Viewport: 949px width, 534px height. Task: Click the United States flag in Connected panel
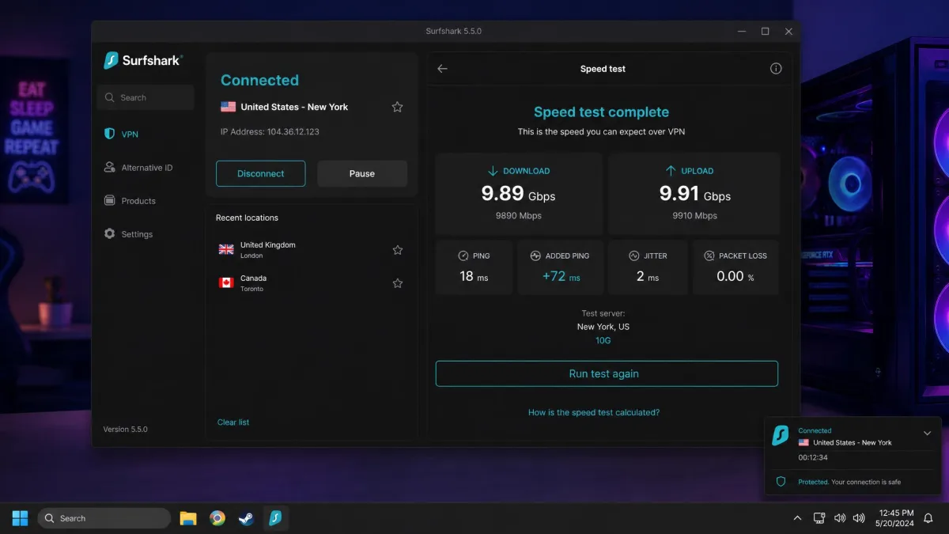(x=229, y=107)
